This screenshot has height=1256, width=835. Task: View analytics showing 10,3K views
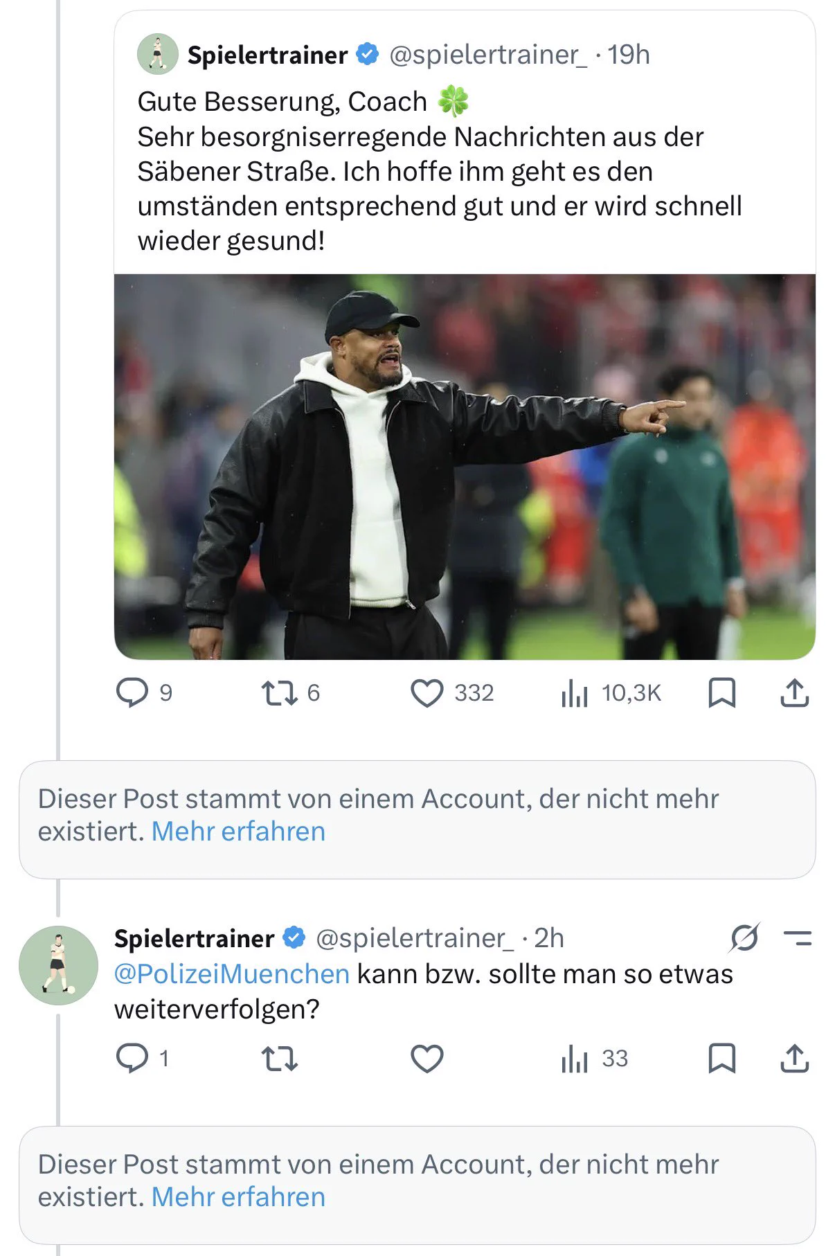[x=611, y=693]
